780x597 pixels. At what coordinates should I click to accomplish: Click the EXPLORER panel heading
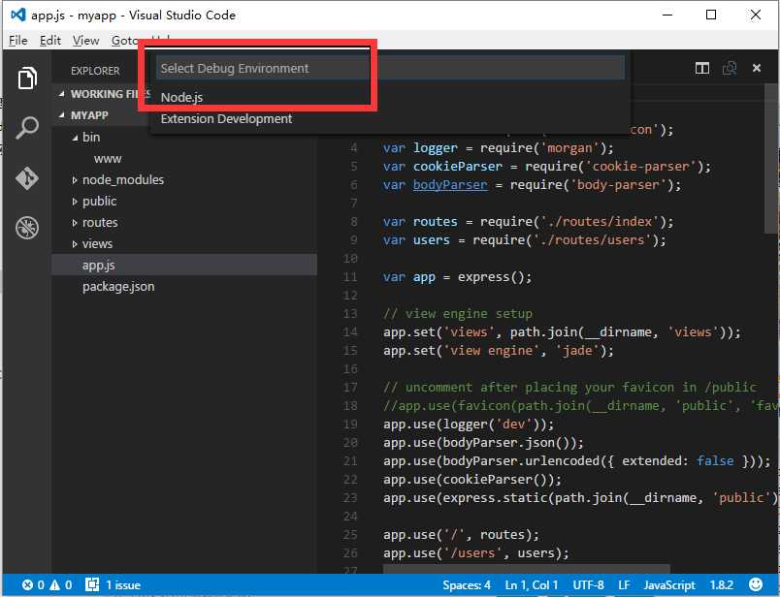[x=95, y=71]
